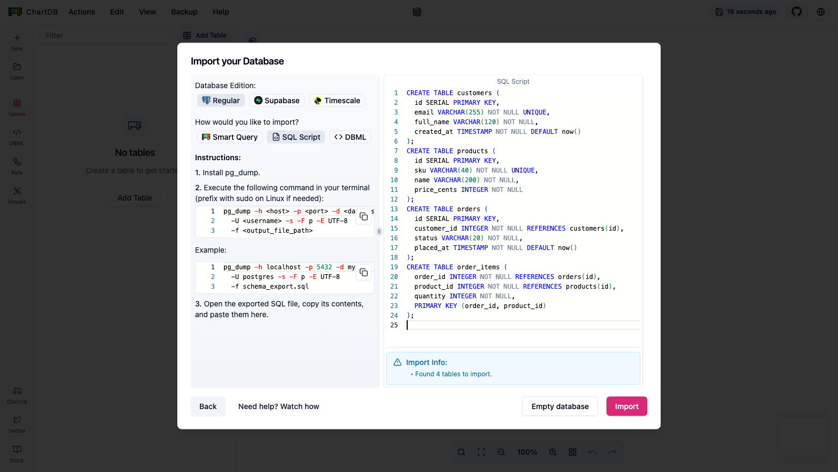Select the Regular database edition
The height and width of the screenshot is (472, 838).
[x=221, y=101]
